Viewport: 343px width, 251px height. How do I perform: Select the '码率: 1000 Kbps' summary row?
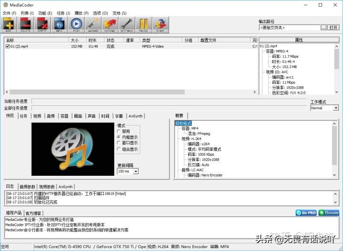201,154
